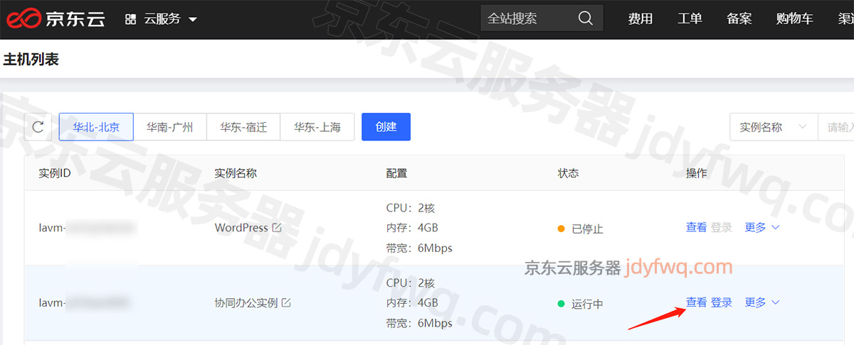Click 登录 for the 协同办公实例 row
The height and width of the screenshot is (345, 854).
722,302
